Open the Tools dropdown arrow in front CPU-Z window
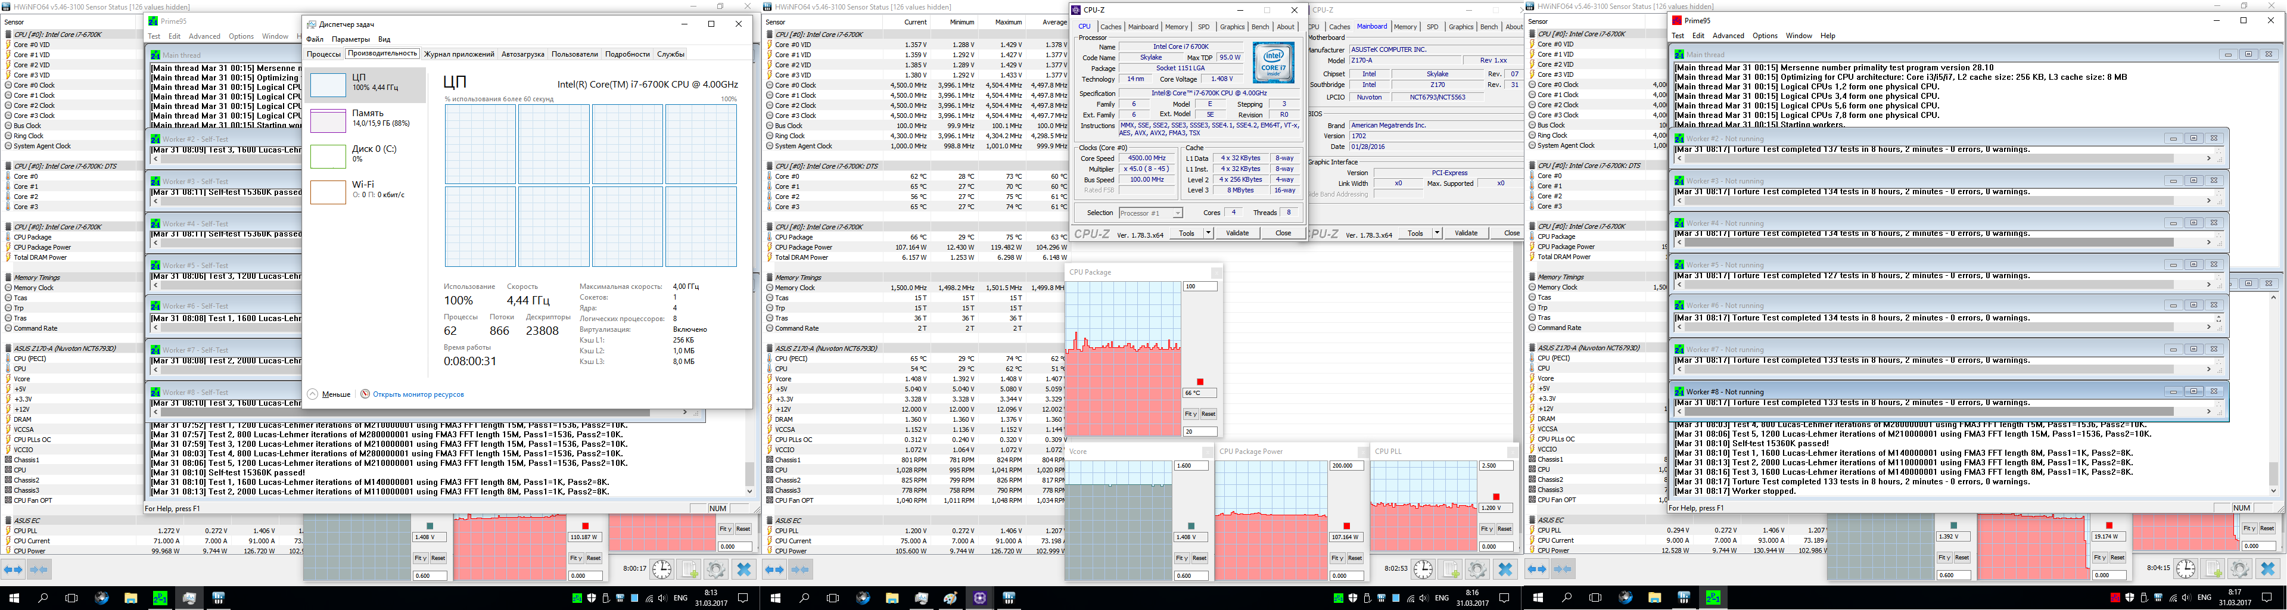Viewport: 2287px width, 610px height. (1208, 233)
